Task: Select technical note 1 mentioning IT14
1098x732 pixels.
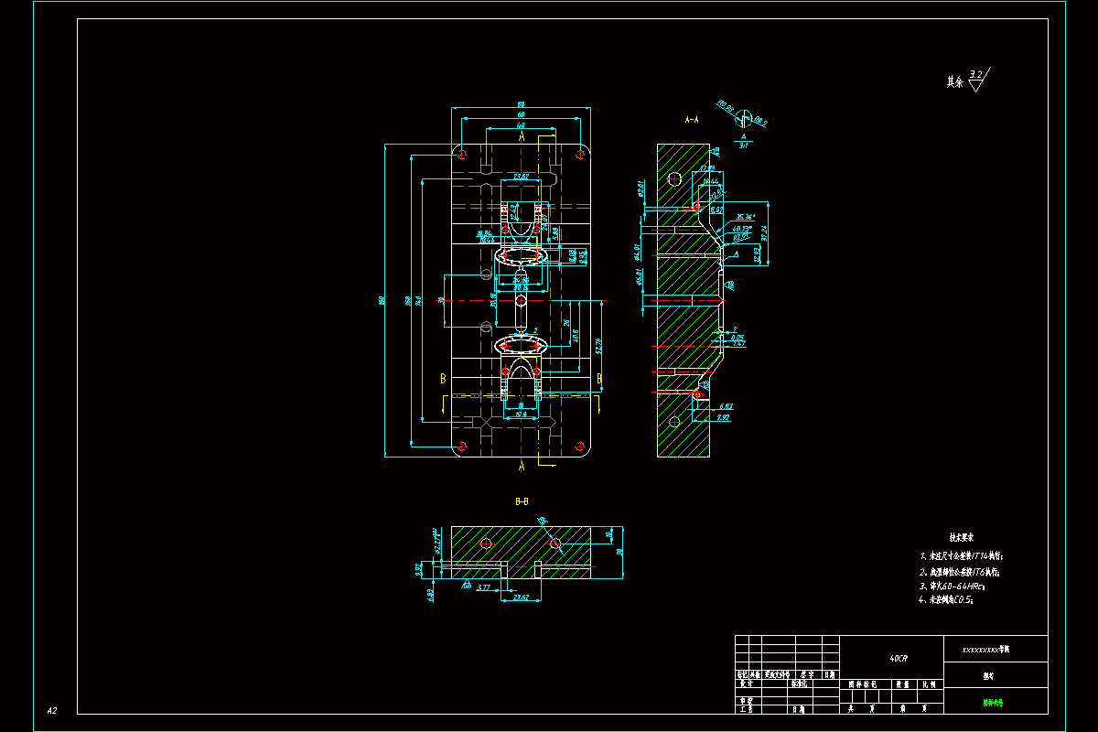Action: click(x=961, y=555)
